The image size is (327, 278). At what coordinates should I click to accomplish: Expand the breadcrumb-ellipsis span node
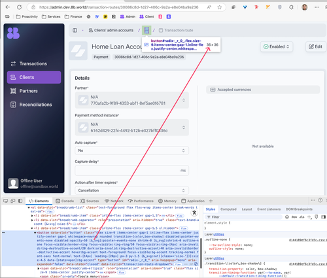(x=39, y=268)
